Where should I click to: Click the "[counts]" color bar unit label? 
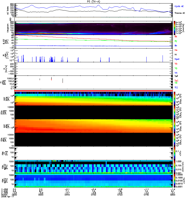(x=183, y=28)
